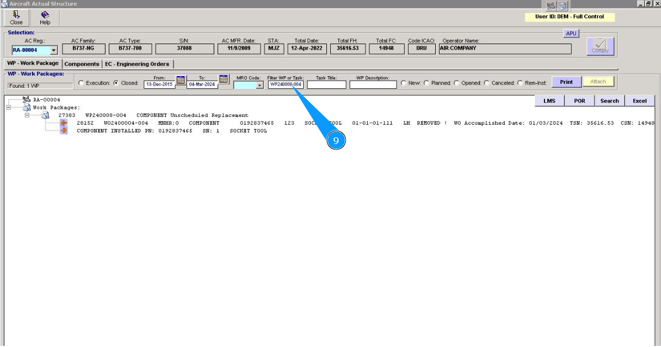Select the RA-00004 root tree item
The image size is (661, 347).
47,100
